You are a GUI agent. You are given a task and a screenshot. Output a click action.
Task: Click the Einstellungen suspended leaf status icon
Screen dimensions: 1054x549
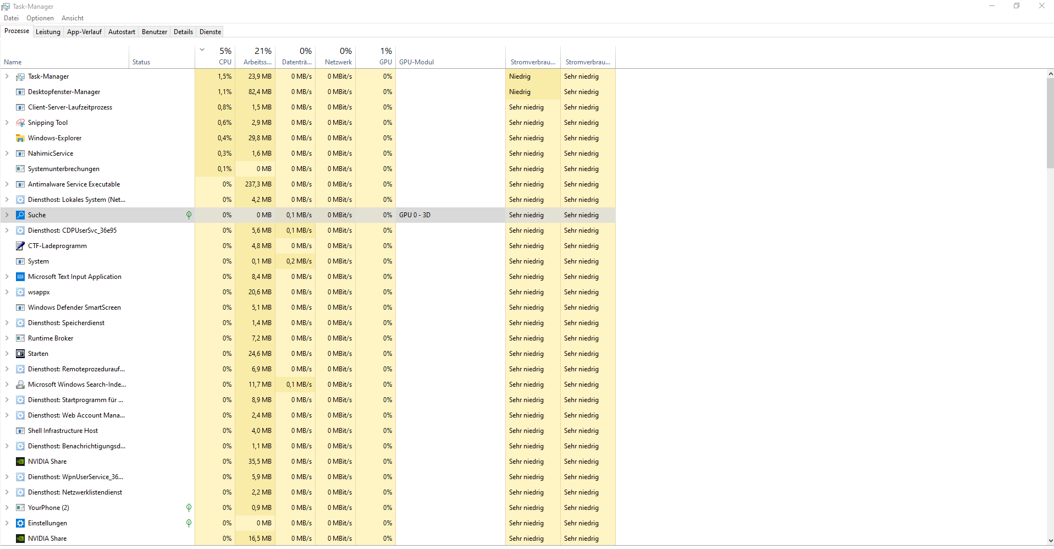(x=189, y=523)
